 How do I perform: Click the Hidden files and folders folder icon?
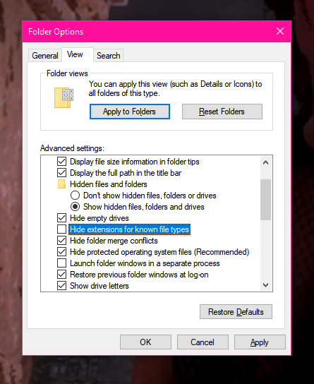point(61,184)
